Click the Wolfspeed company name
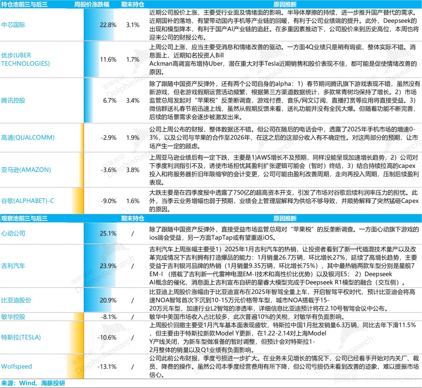The image size is (422, 388). pyautogui.click(x=16, y=366)
